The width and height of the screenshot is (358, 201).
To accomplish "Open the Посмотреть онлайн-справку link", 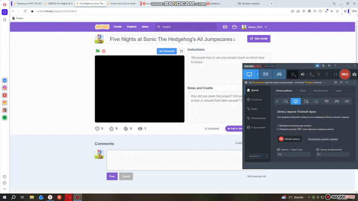I will pyautogui.click(x=323, y=139).
